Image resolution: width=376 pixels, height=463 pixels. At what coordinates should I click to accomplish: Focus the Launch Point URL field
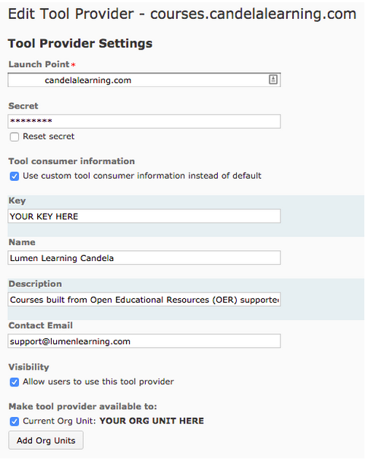pos(144,80)
